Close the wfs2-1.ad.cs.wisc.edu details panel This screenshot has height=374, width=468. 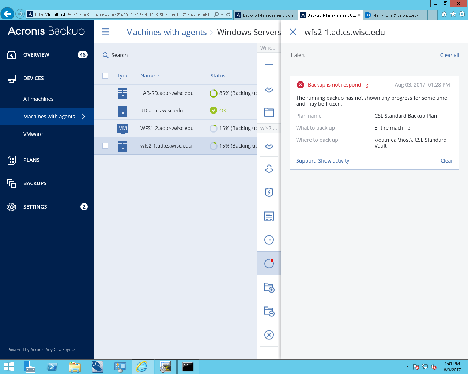click(x=293, y=32)
